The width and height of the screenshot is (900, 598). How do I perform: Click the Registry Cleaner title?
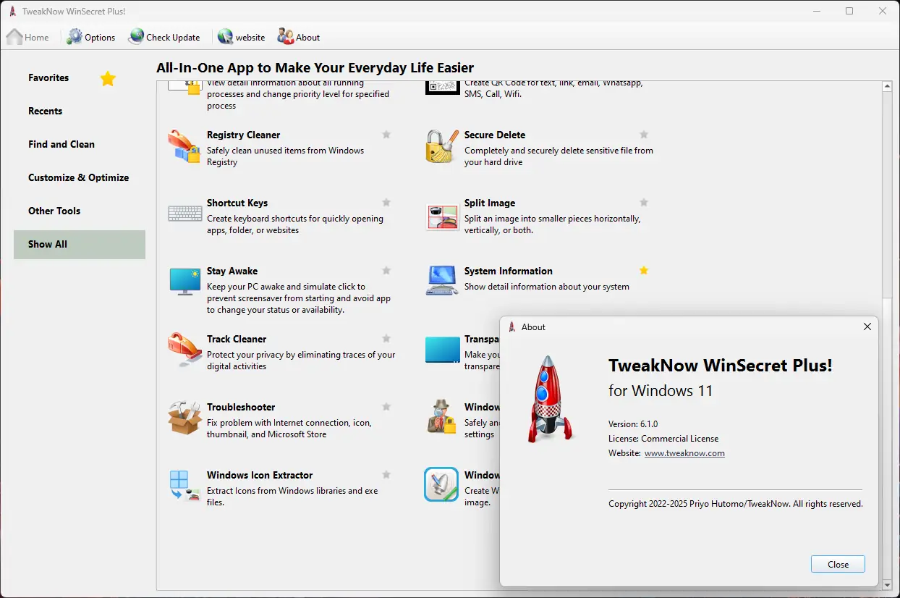(x=243, y=135)
